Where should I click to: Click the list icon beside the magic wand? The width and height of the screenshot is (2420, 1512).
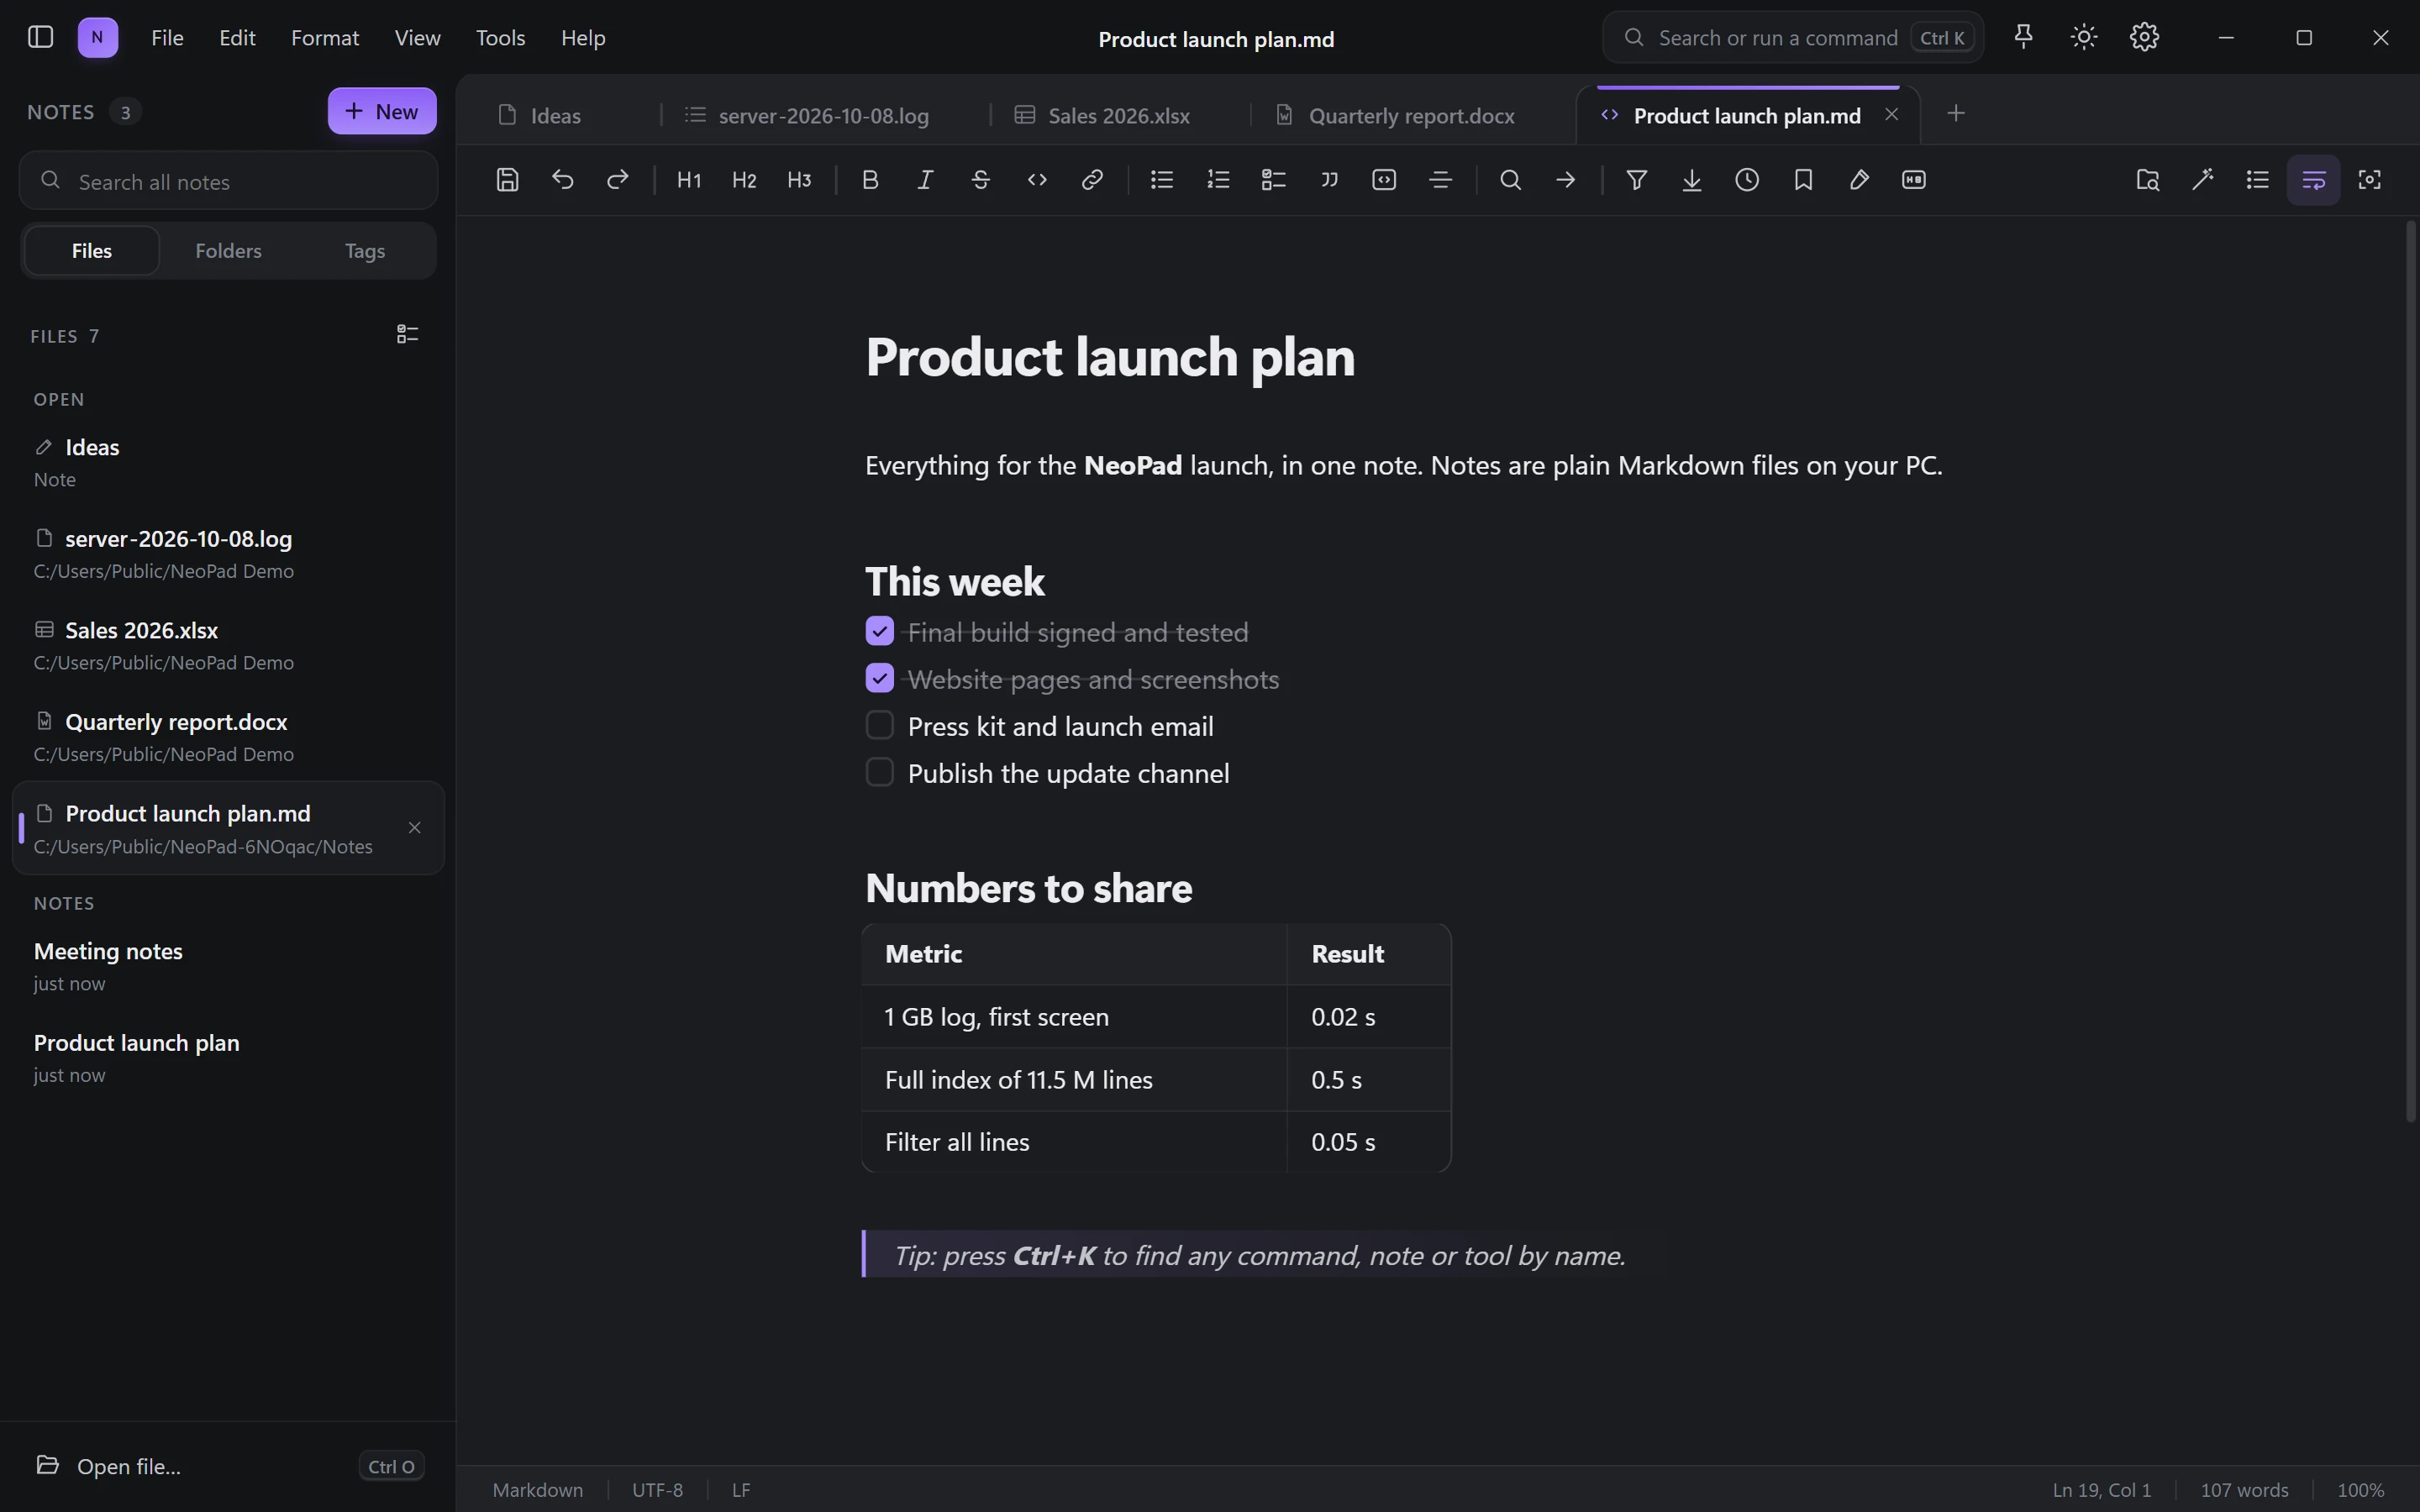2258,180
